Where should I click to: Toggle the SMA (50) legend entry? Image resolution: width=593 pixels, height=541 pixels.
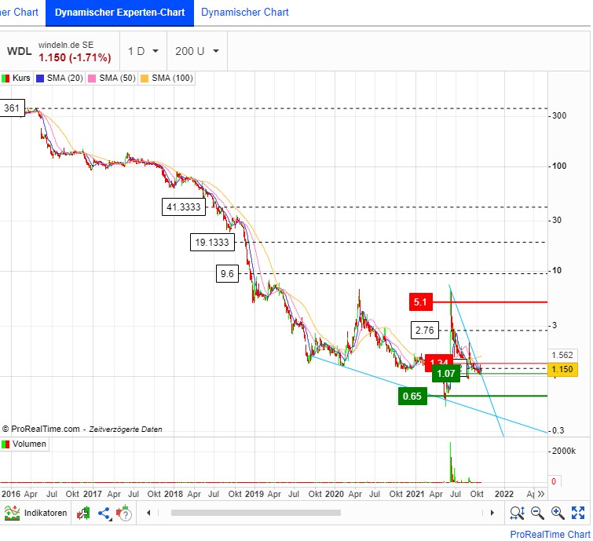point(110,79)
